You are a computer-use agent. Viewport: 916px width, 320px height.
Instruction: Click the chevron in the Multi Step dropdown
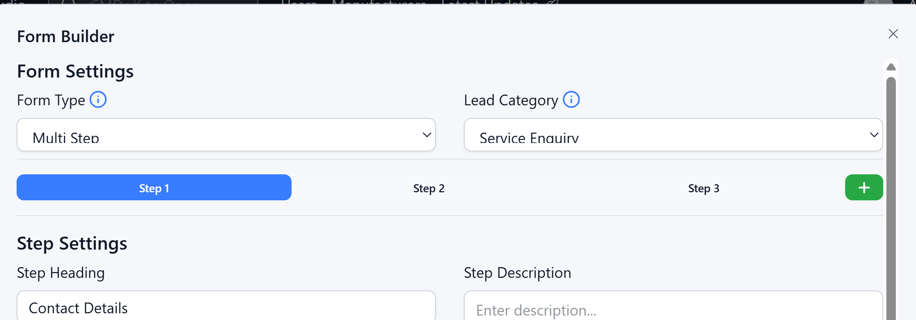click(x=427, y=135)
